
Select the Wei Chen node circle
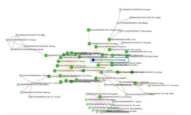(145, 94)
